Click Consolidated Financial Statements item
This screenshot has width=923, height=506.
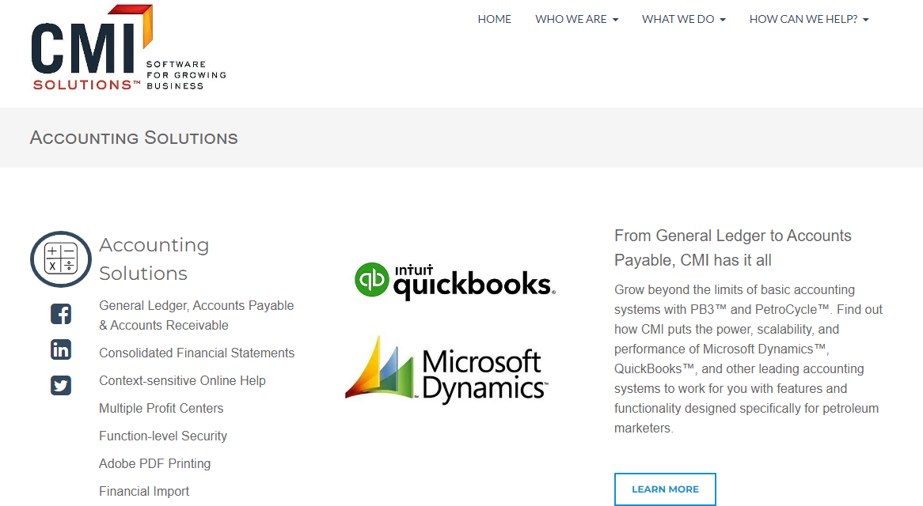196,353
